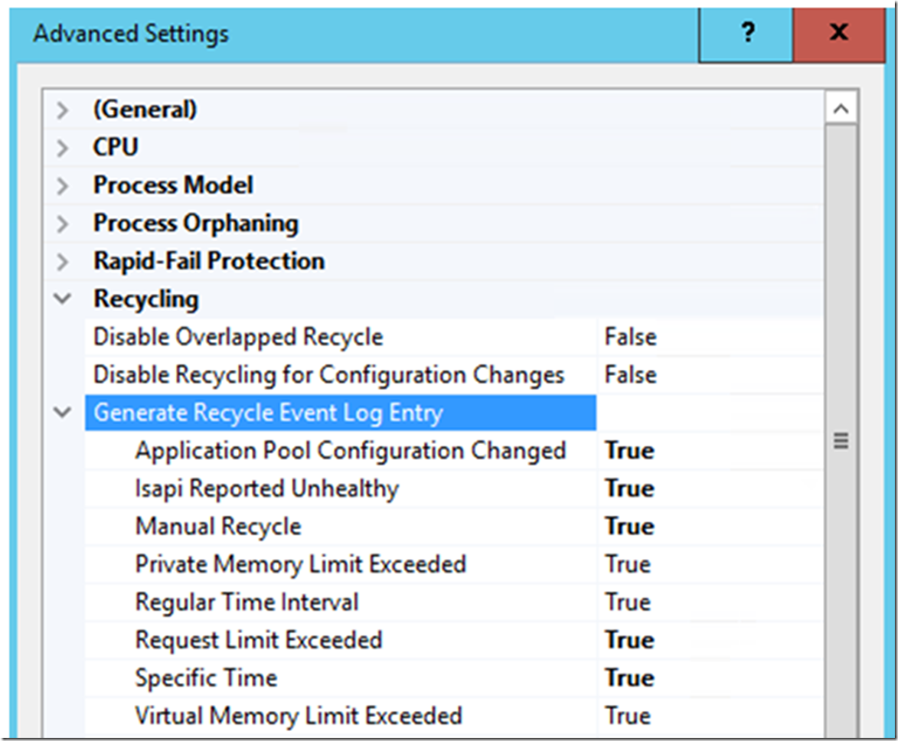Expand the Process Orphaning chevron

pyautogui.click(x=63, y=224)
